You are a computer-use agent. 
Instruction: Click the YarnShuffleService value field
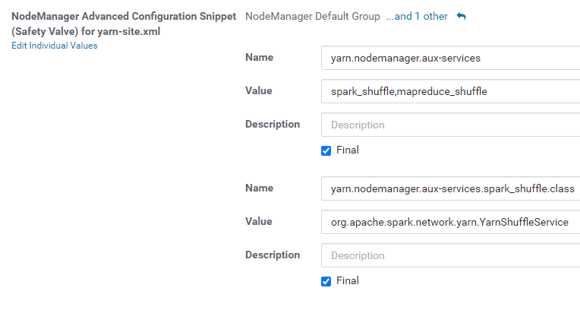coord(451,222)
